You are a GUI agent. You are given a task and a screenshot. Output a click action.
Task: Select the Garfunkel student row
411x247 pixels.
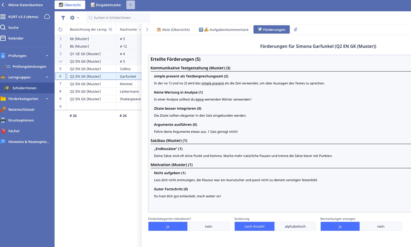click(x=98, y=76)
